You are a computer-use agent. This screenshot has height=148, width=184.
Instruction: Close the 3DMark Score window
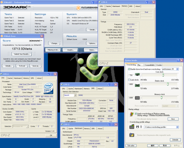[42, 36]
